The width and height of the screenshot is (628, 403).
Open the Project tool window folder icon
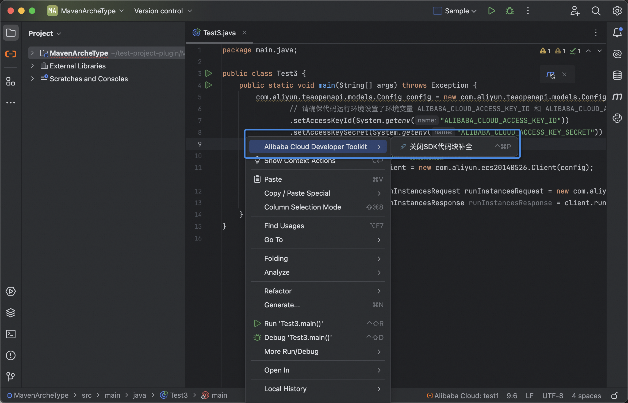pos(11,33)
